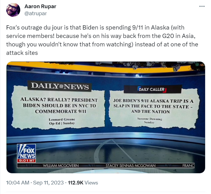Click the 9:01 MT time badge
Screen dimensions: 211x194
click(x=26, y=161)
